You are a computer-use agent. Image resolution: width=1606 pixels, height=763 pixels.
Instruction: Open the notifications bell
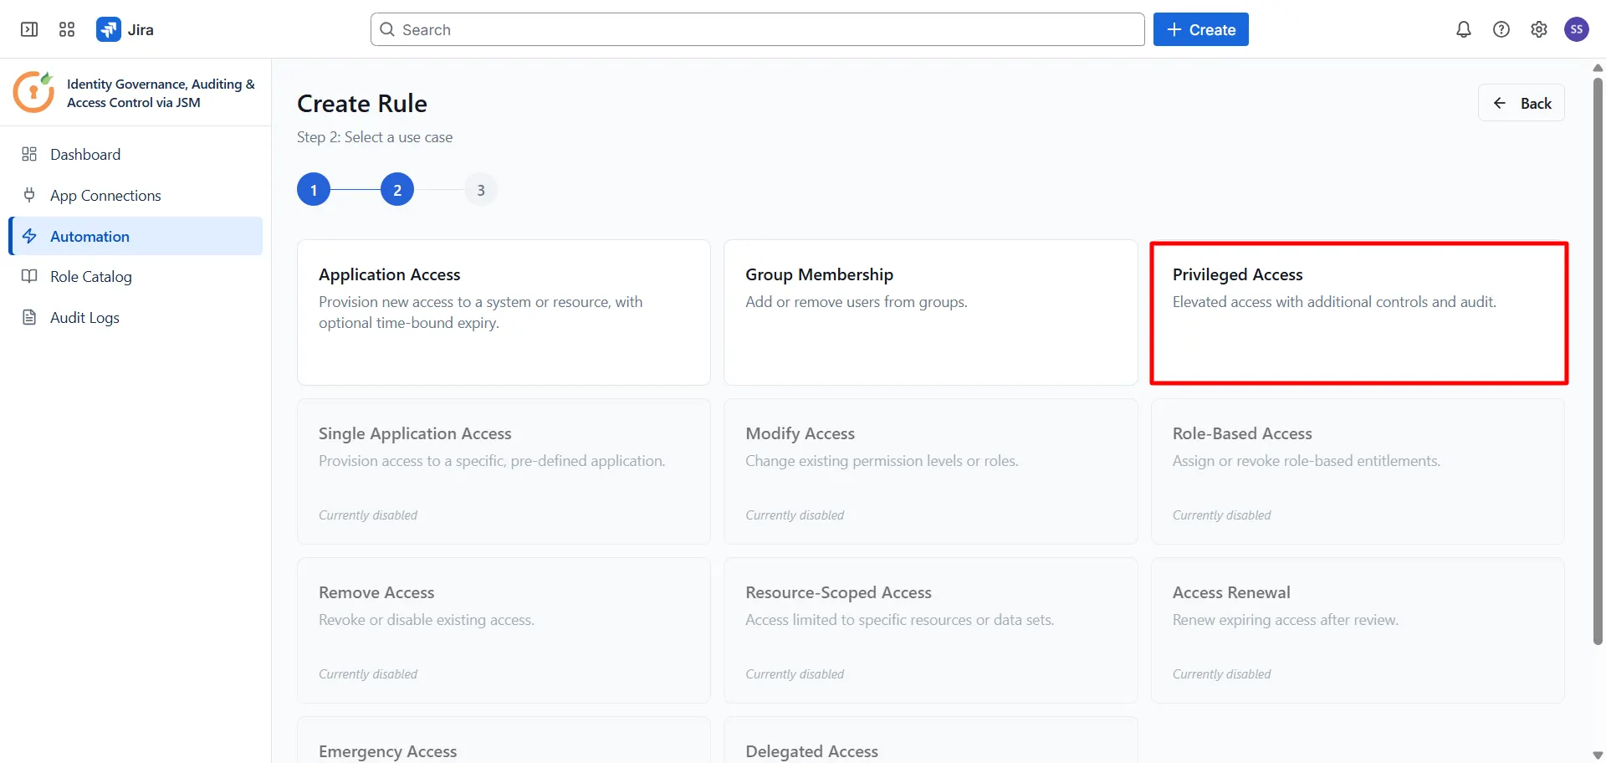(1464, 29)
